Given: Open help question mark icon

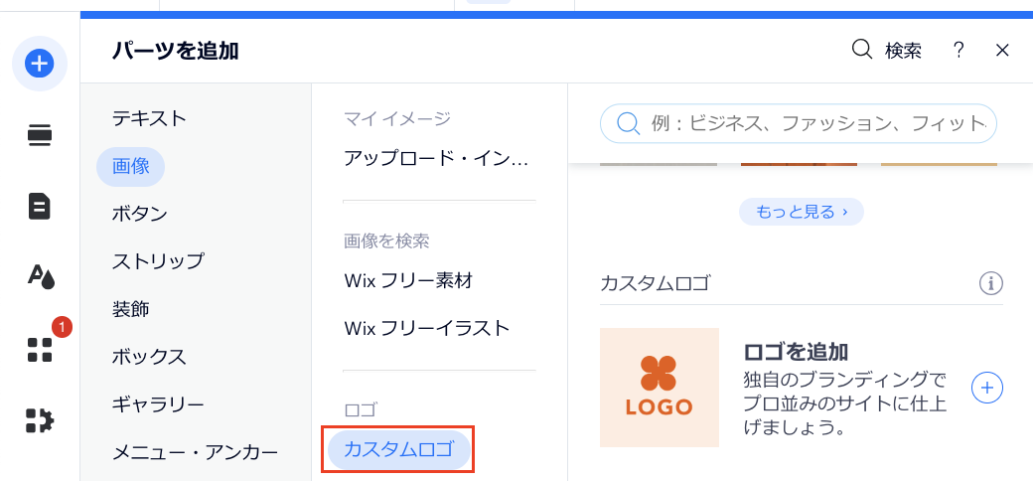Looking at the screenshot, I should [959, 50].
